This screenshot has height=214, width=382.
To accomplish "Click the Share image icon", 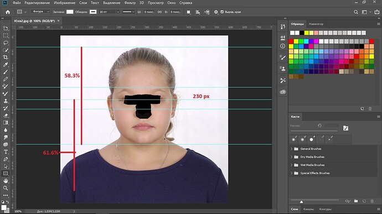I will pyautogui.click(x=377, y=12).
